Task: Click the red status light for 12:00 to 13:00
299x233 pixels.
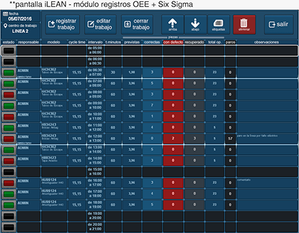Action: pos(9,139)
